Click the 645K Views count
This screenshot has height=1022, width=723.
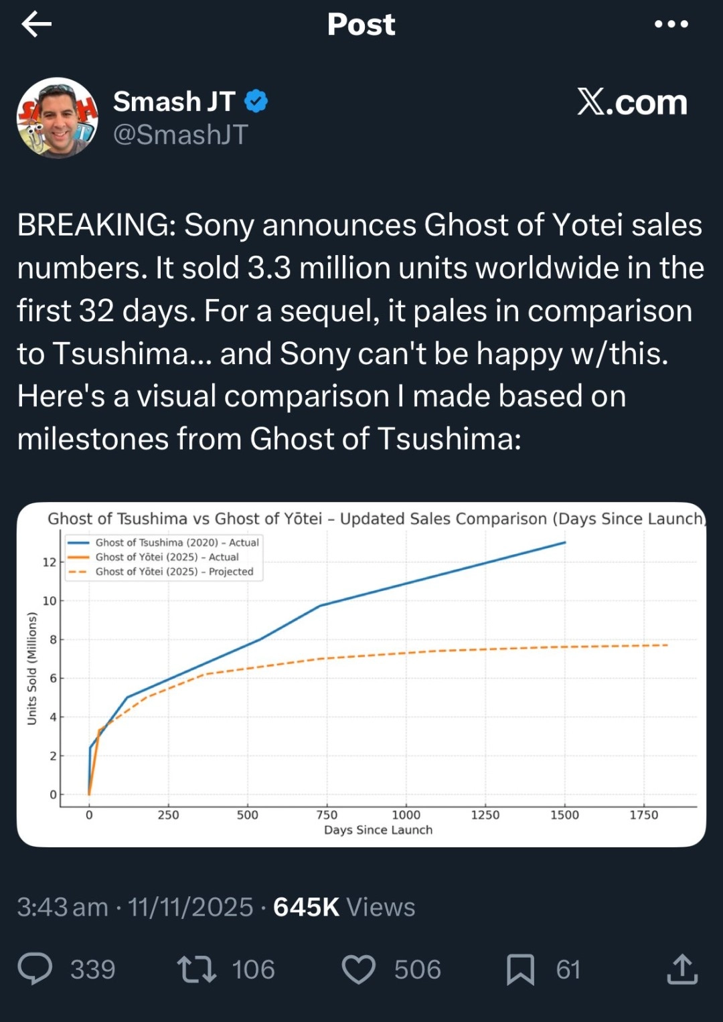pos(344,907)
